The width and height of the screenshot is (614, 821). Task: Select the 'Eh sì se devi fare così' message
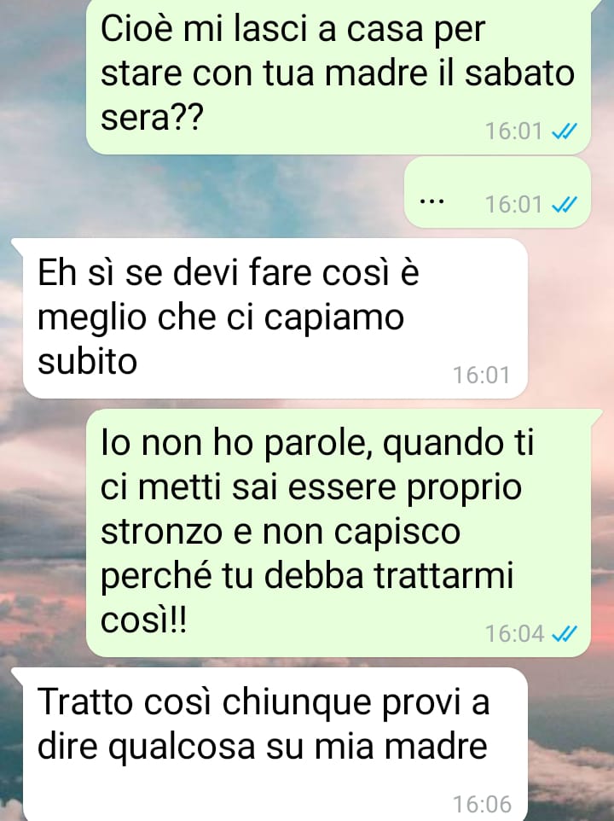pyautogui.click(x=275, y=318)
